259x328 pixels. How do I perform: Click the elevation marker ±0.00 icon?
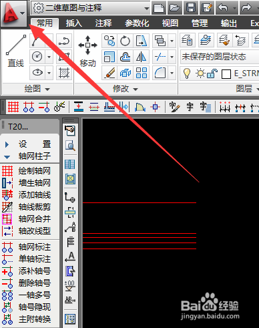point(70,286)
